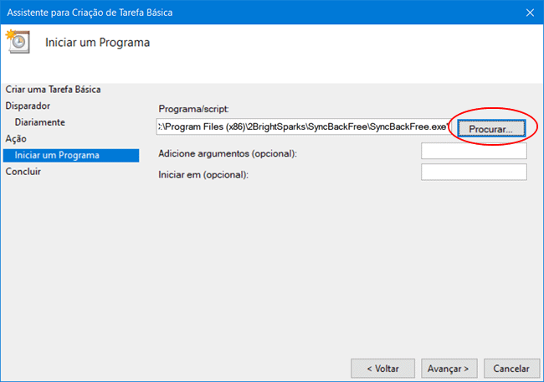Click the Procurar... browse button
The height and width of the screenshot is (382, 544).
490,128
